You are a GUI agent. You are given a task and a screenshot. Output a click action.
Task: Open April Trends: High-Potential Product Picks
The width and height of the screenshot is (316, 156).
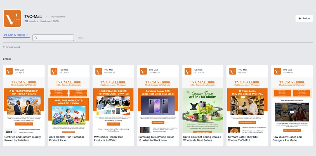pyautogui.click(x=67, y=138)
